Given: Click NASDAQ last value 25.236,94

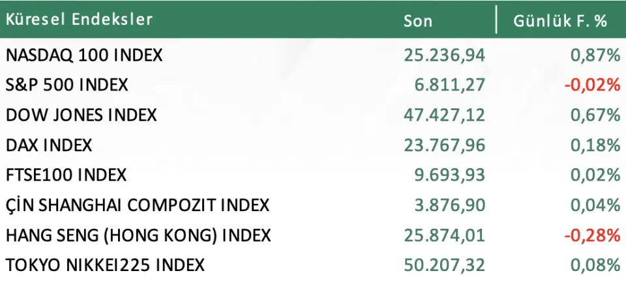Looking at the screenshot, I should pyautogui.click(x=445, y=55).
